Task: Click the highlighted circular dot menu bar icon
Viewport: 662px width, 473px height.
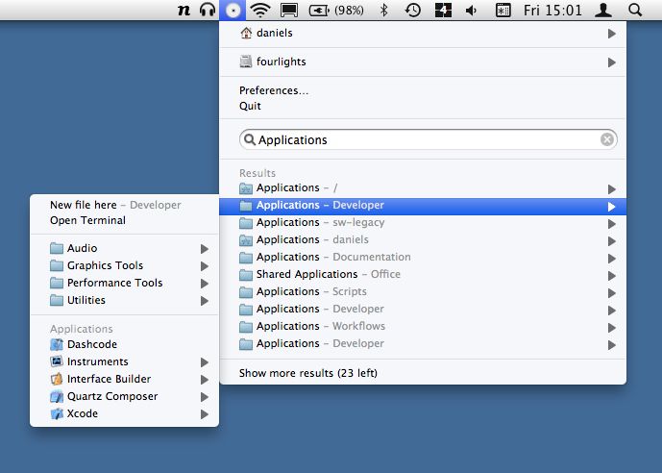Action: (x=233, y=11)
